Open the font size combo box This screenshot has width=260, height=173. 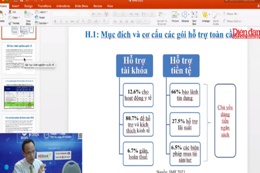[x=85, y=14]
